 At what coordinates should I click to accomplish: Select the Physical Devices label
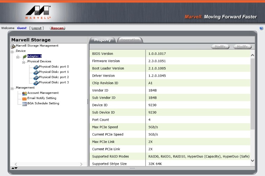[39, 61]
